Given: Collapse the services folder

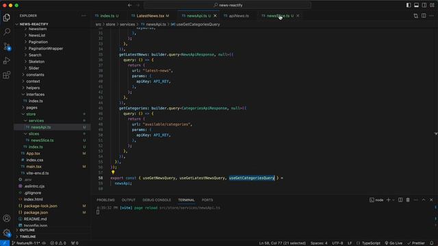Looking at the screenshot, I should click(x=36, y=121).
